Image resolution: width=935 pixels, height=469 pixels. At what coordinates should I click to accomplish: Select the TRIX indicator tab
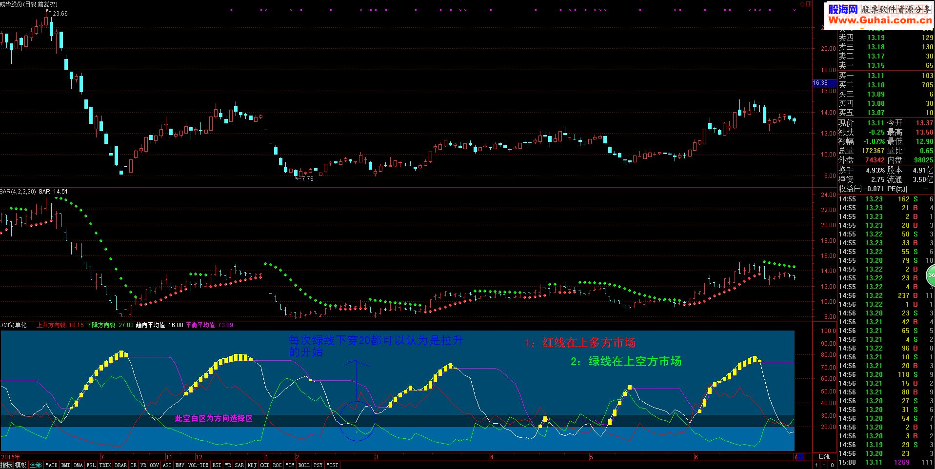click(105, 465)
